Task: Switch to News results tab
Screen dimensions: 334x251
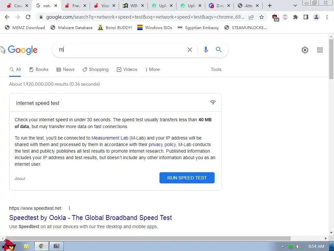Action: [x=65, y=69]
